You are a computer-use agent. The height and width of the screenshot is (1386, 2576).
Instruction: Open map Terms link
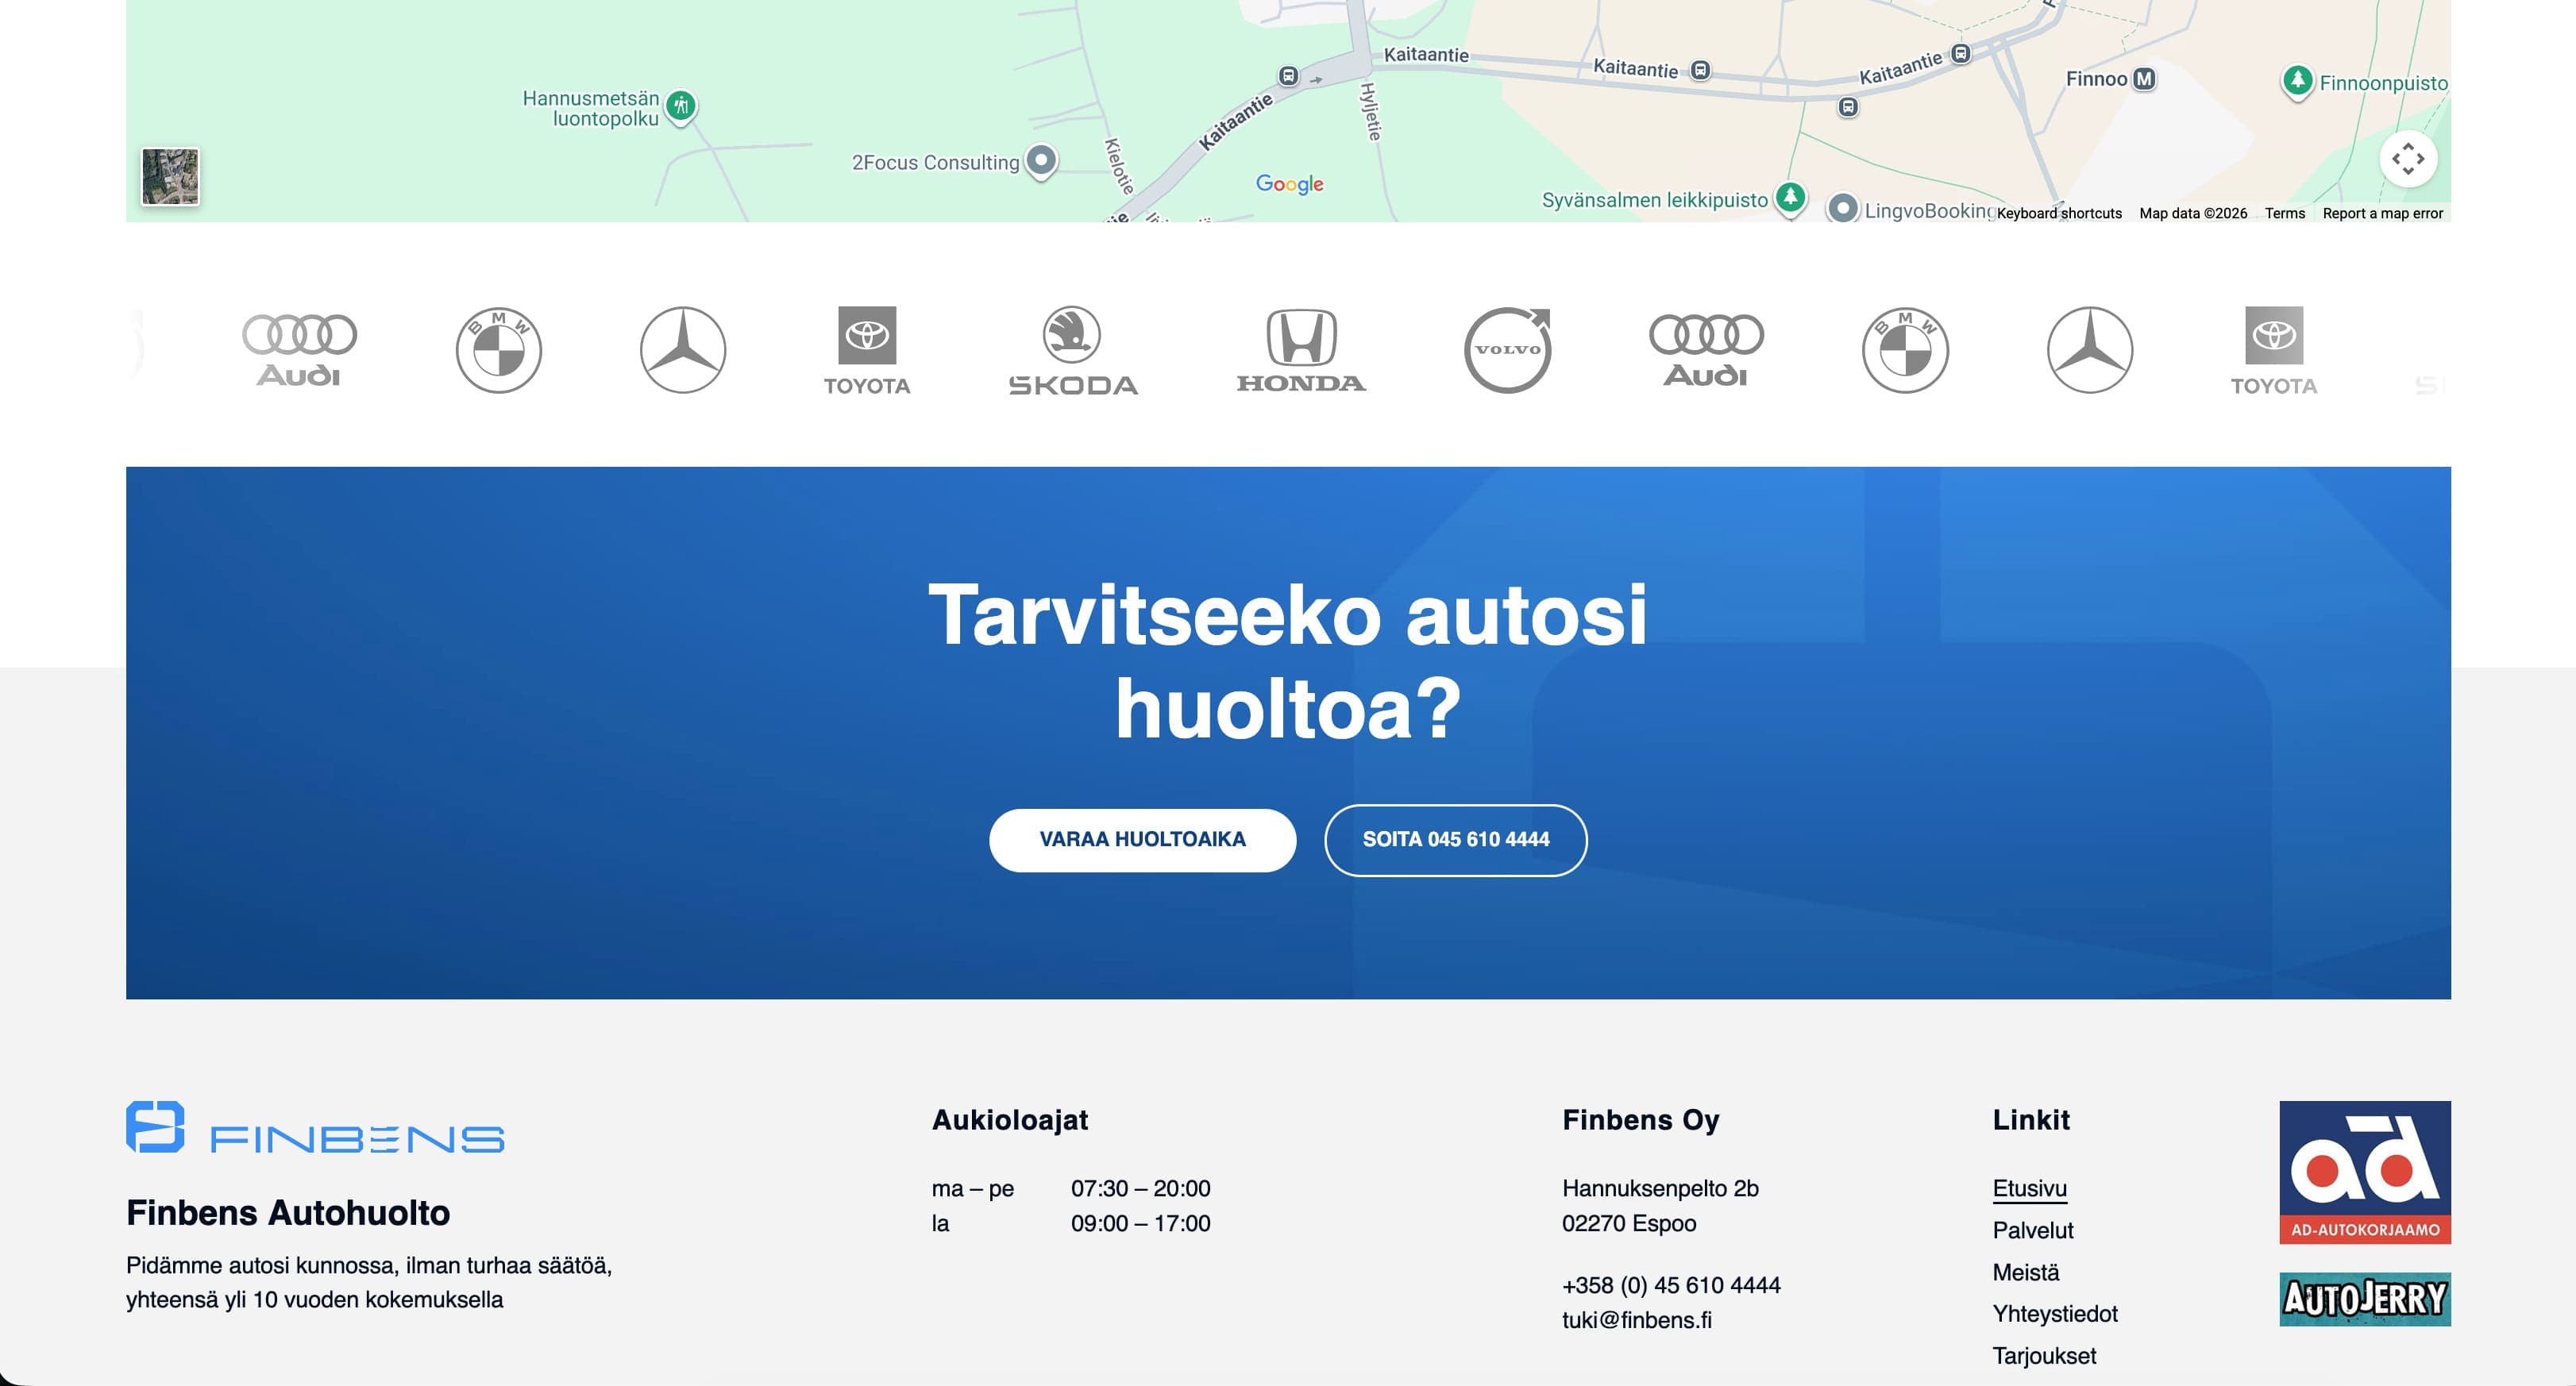[2284, 213]
